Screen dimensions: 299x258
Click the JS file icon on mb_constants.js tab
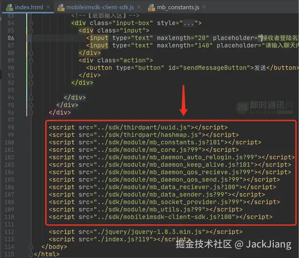pos(152,7)
